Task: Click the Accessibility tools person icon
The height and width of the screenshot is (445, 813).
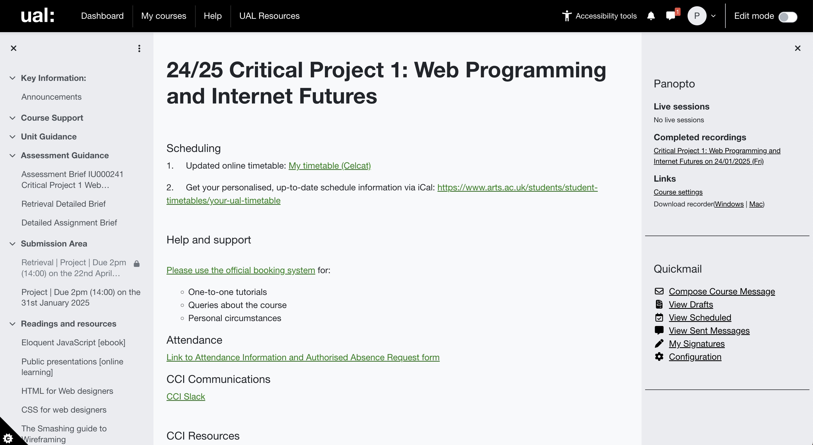Action: [567, 16]
